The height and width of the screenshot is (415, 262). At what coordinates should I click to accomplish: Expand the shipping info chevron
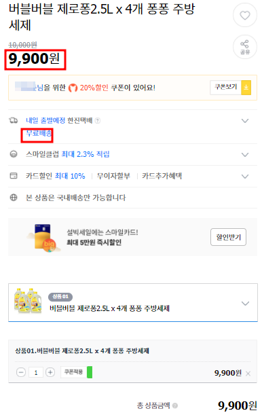245,121
